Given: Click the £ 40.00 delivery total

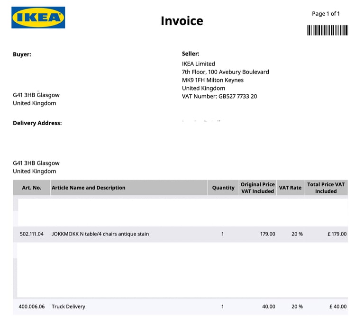Looking at the screenshot, I should (338, 307).
